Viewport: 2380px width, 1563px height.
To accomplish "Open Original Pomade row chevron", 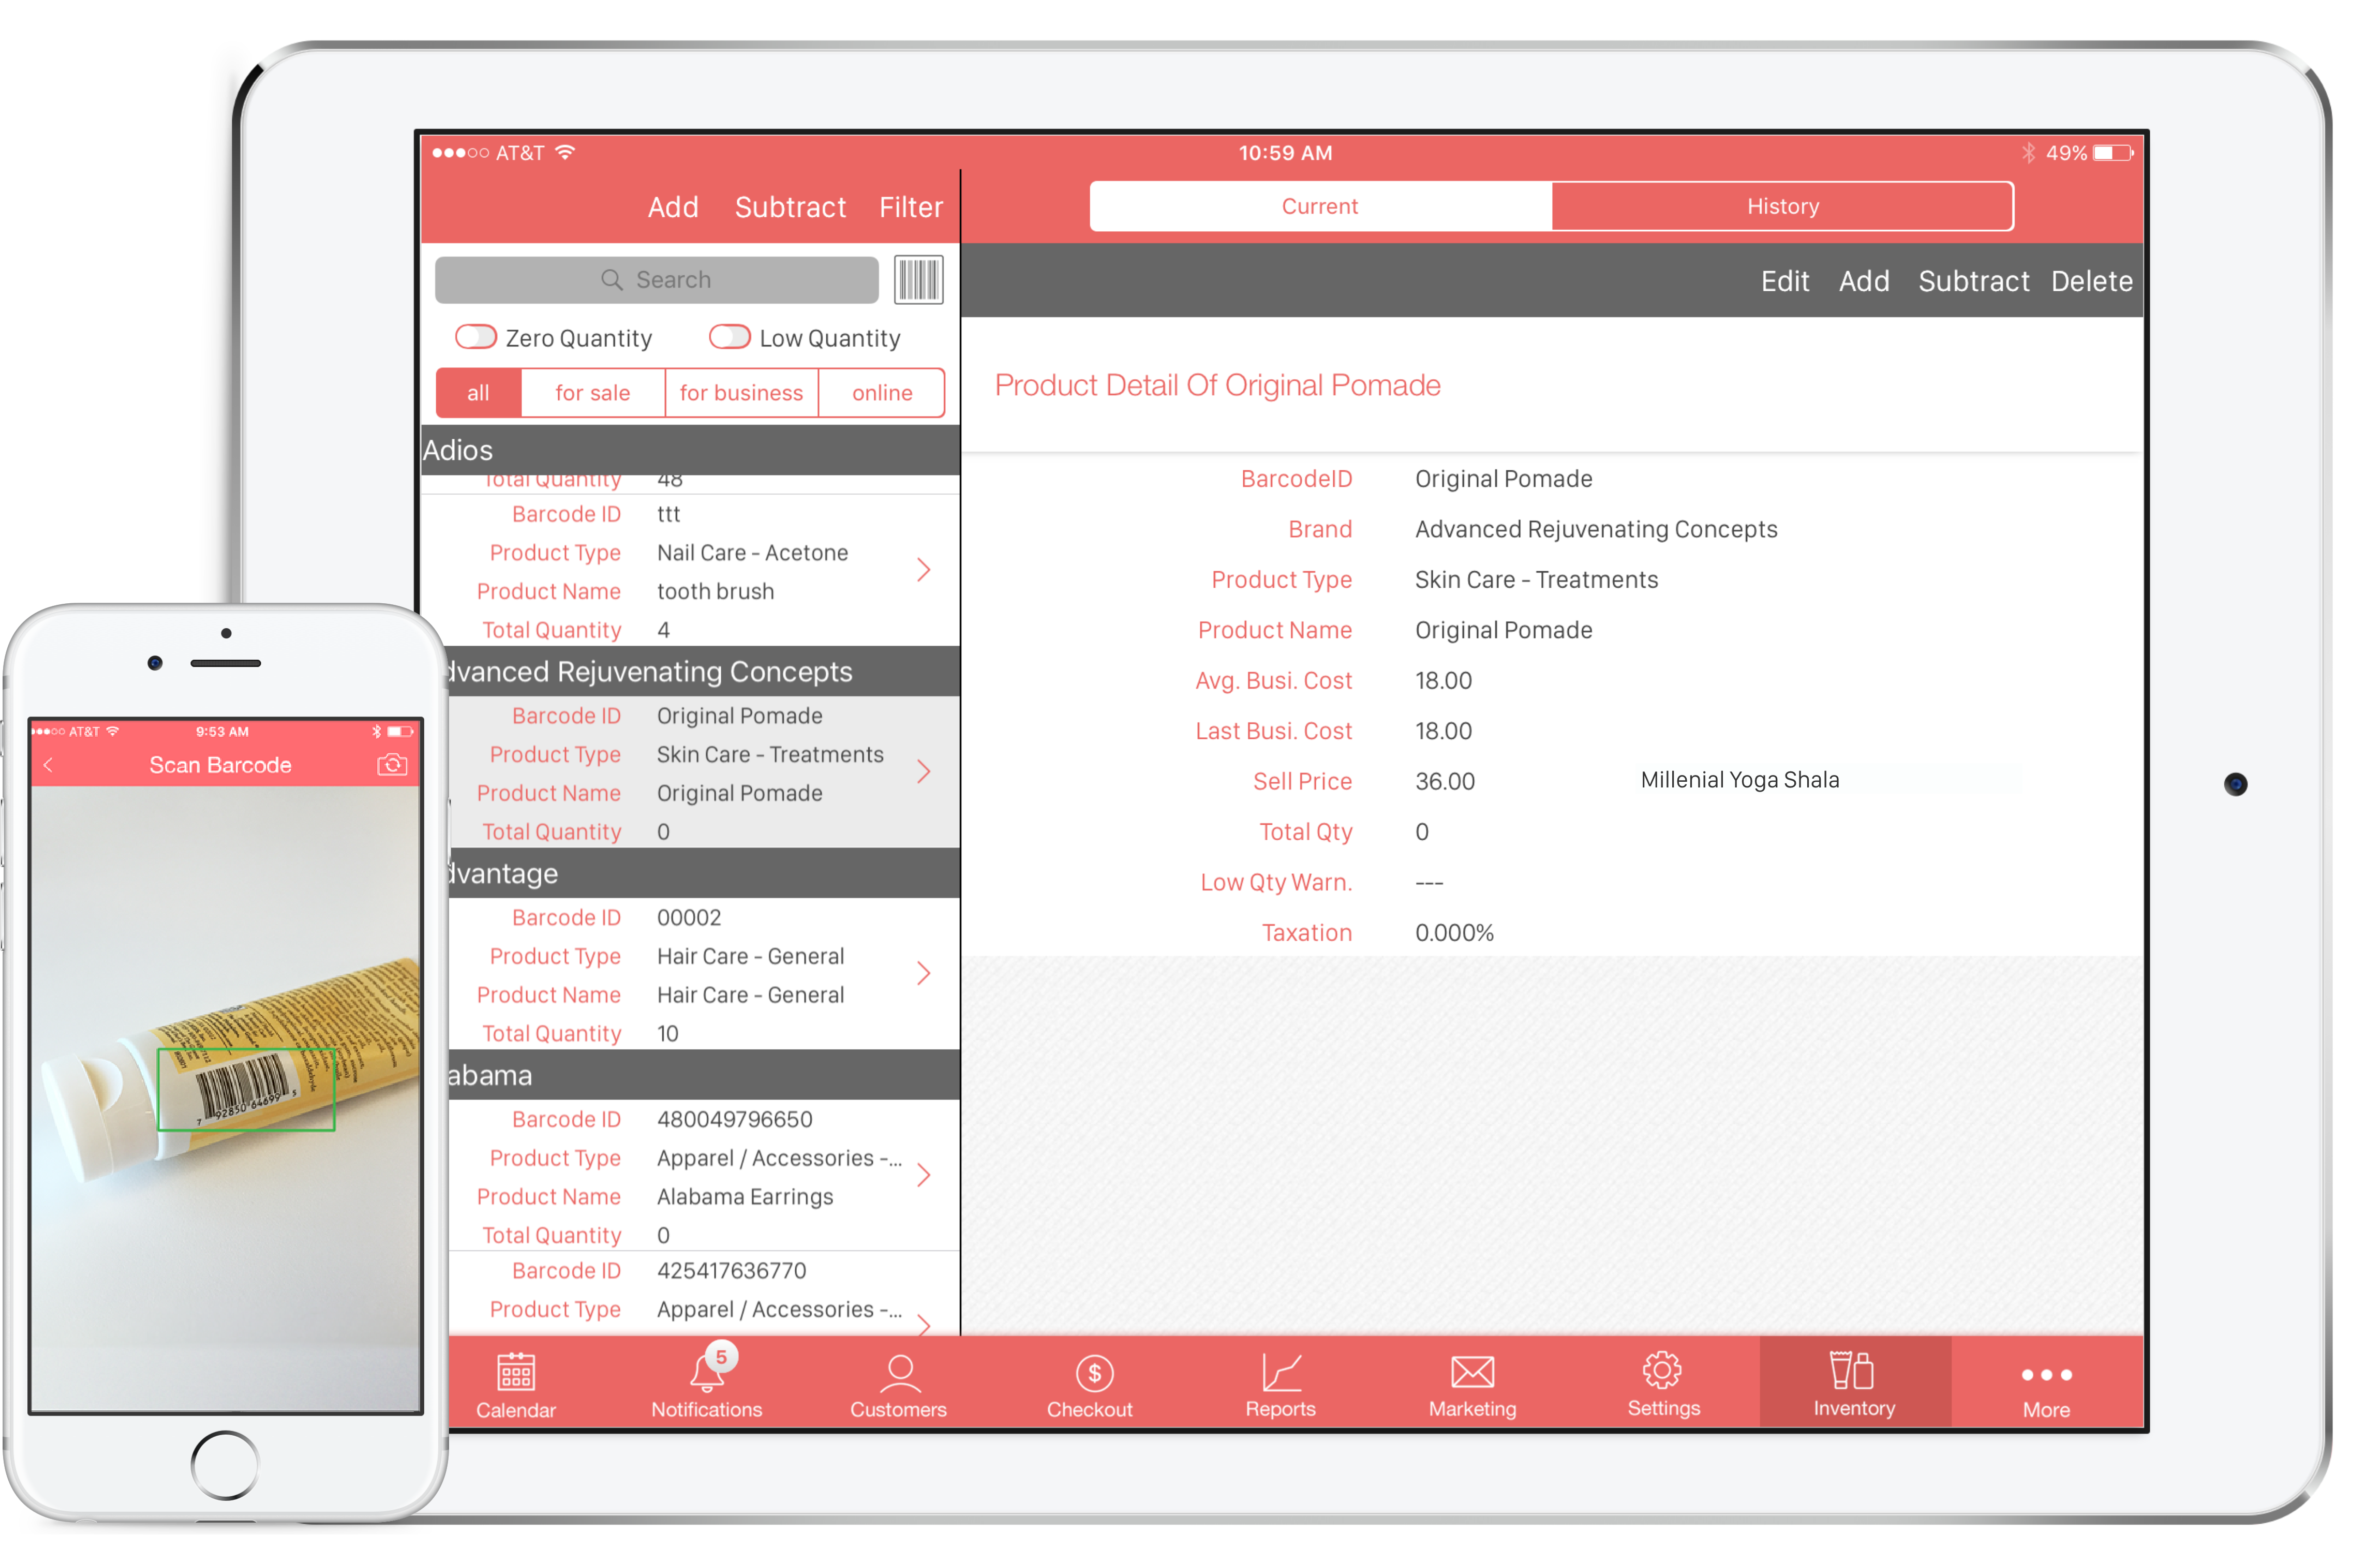I will point(924,771).
